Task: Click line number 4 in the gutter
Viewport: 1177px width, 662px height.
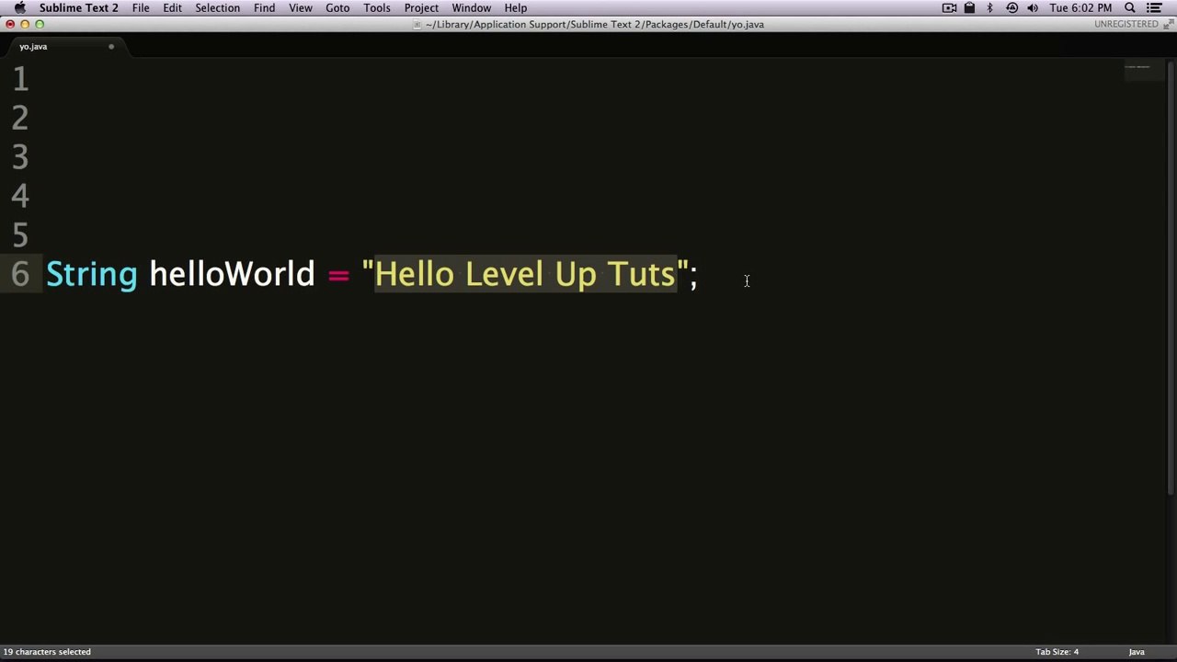Action: (20, 196)
